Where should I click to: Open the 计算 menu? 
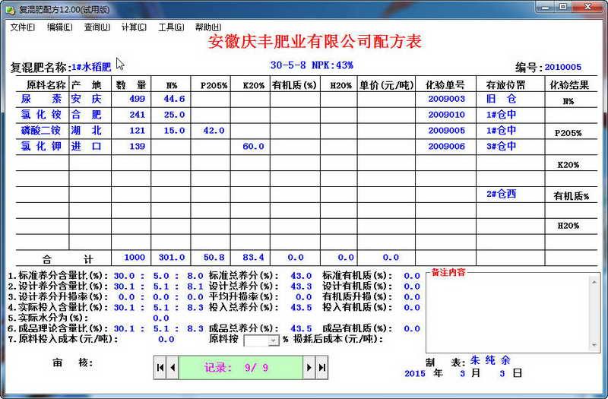(x=134, y=27)
